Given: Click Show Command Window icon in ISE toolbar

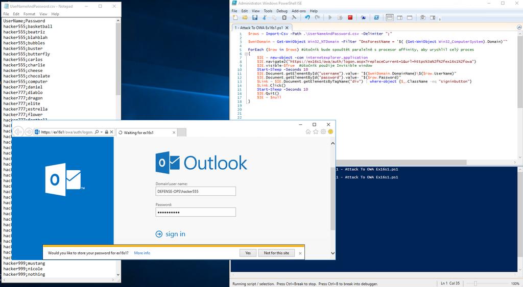Looking at the screenshot, I should pos(422,18).
